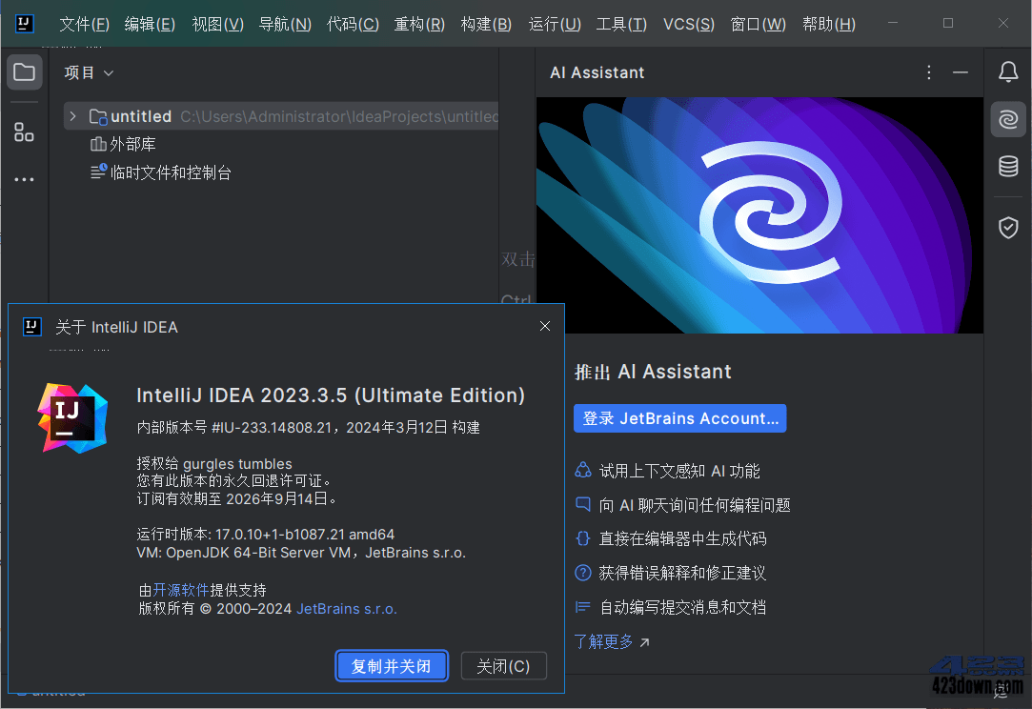Open the AI Assistant panel options kebab menu

tap(928, 71)
